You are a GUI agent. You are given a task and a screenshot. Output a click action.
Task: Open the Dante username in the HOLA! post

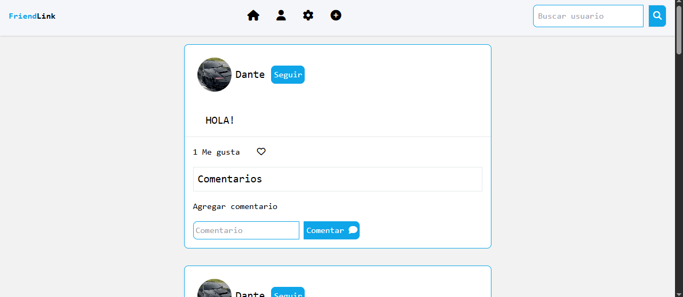(250, 75)
